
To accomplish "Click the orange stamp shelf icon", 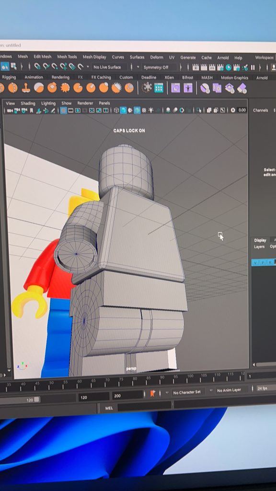I will (26, 88).
